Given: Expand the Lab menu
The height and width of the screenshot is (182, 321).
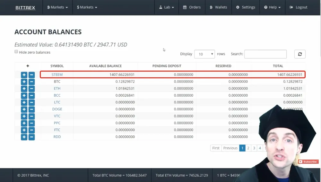Looking at the screenshot, I should pyautogui.click(x=167, y=7).
